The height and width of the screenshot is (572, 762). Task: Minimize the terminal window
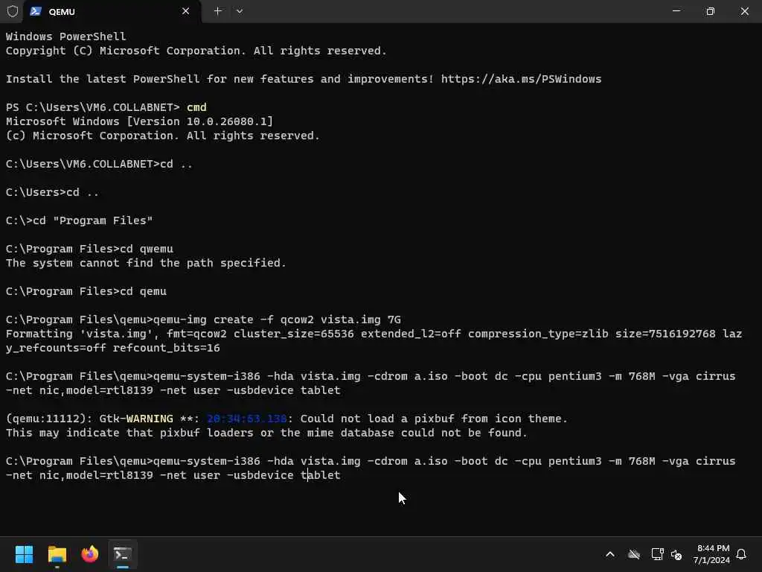point(676,11)
